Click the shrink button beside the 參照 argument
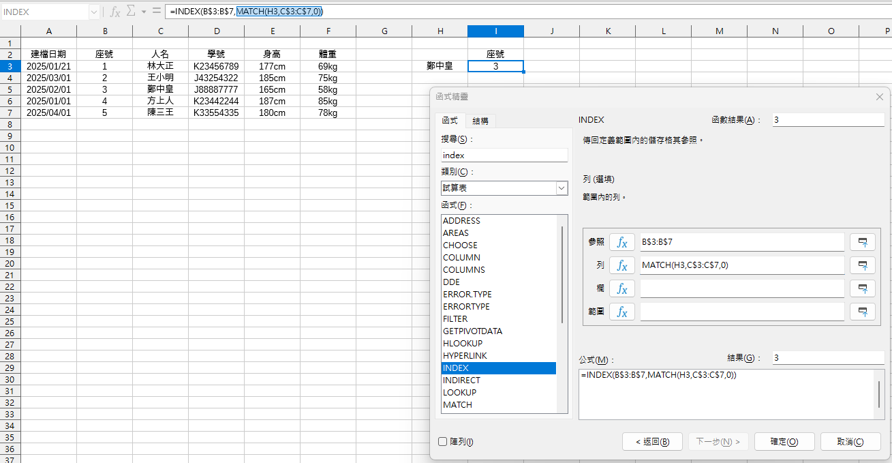This screenshot has width=892, height=463. [862, 241]
